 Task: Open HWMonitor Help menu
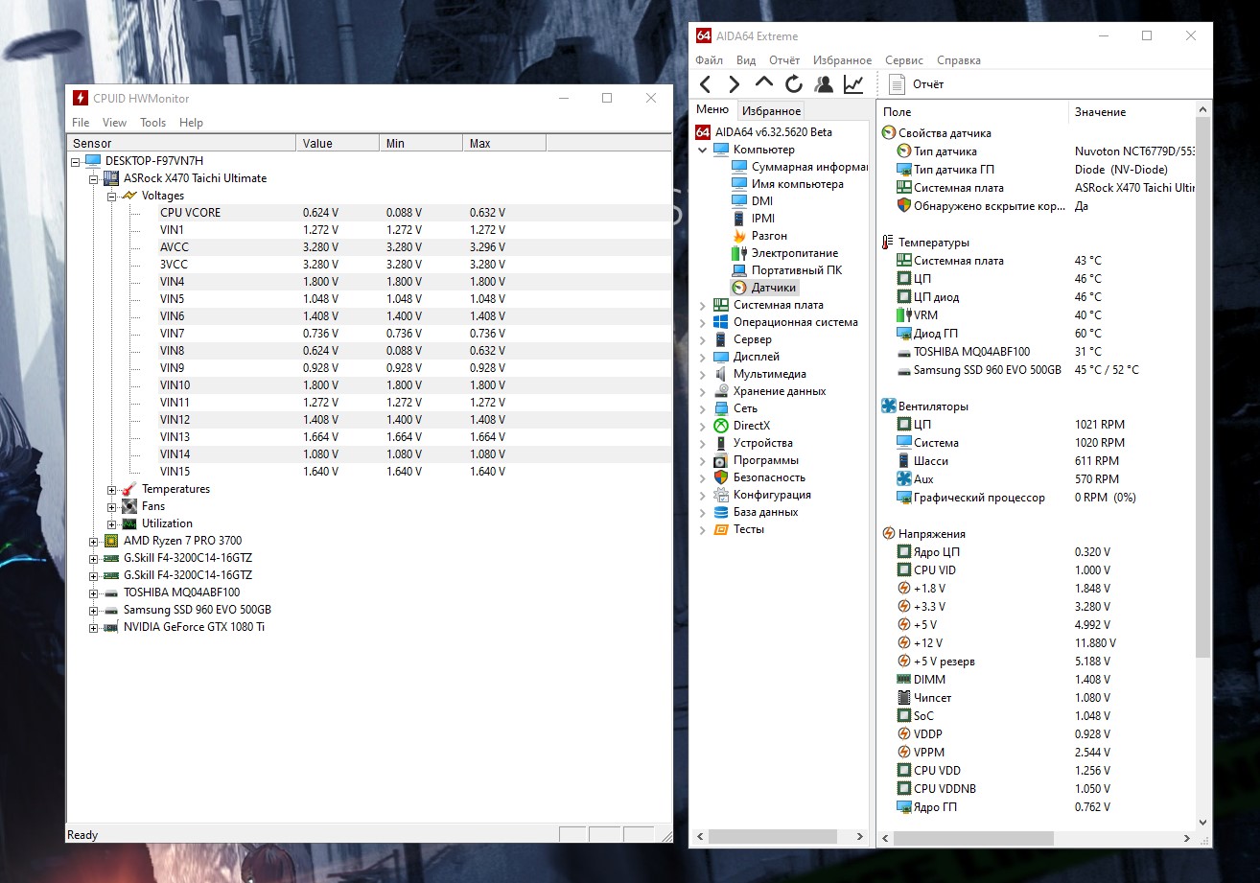(x=191, y=123)
